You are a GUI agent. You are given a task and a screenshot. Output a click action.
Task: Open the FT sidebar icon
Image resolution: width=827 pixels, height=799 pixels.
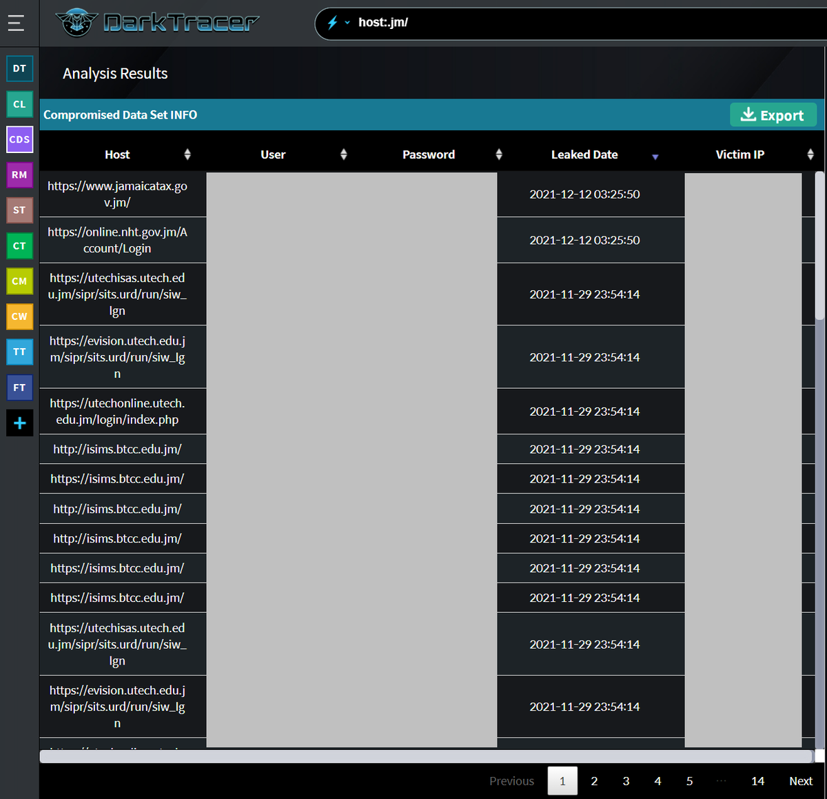[19, 387]
